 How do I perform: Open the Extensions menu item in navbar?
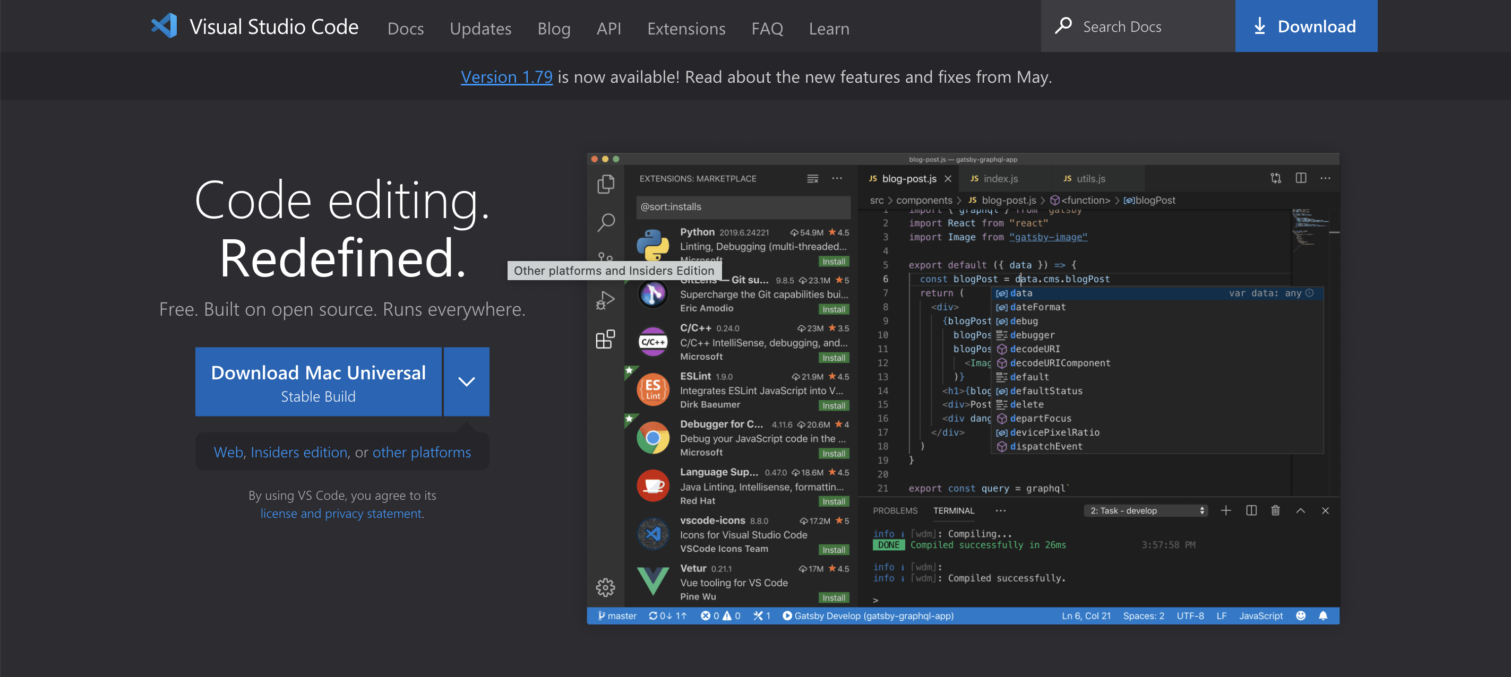[x=686, y=28]
